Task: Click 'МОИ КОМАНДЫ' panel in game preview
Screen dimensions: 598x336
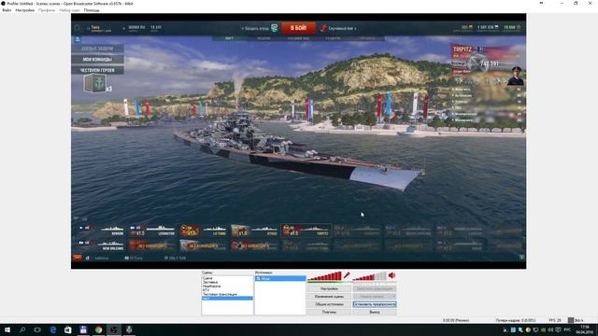Action: pyautogui.click(x=97, y=60)
